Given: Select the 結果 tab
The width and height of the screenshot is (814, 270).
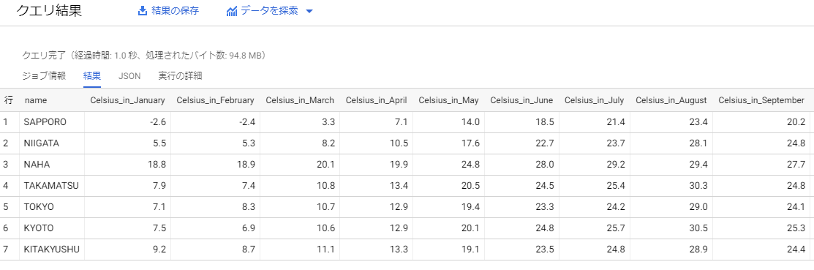Looking at the screenshot, I should 92,76.
